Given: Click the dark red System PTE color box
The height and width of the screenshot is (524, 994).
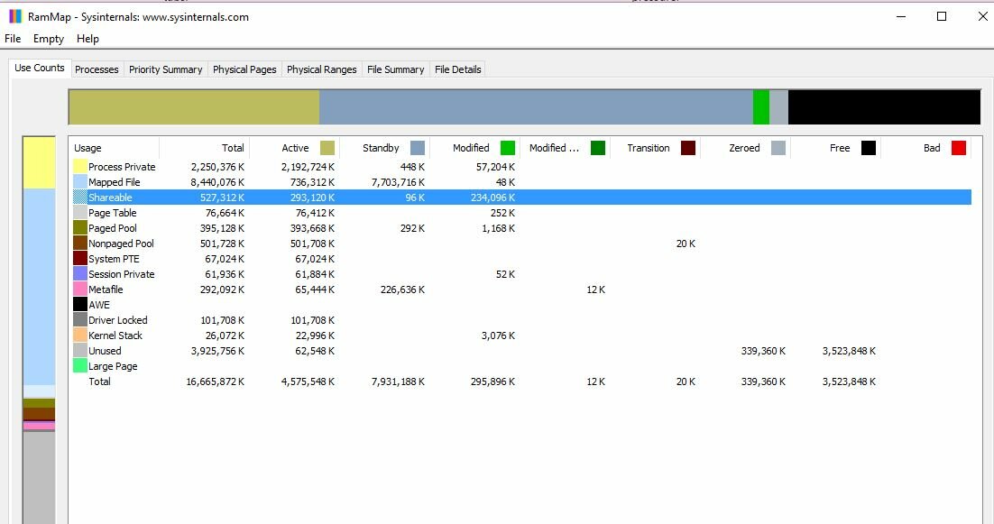Looking at the screenshot, I should click(79, 259).
